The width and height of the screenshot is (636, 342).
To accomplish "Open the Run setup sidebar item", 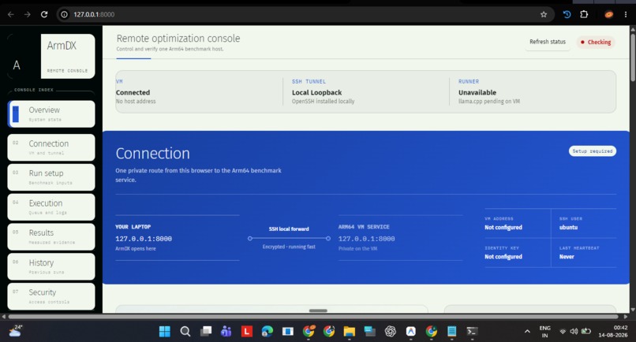I will pos(51,177).
